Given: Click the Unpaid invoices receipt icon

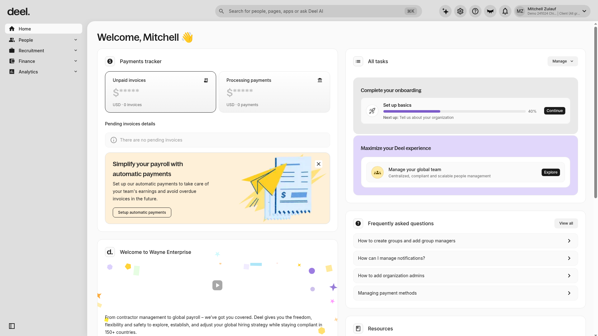Looking at the screenshot, I should pos(206,80).
